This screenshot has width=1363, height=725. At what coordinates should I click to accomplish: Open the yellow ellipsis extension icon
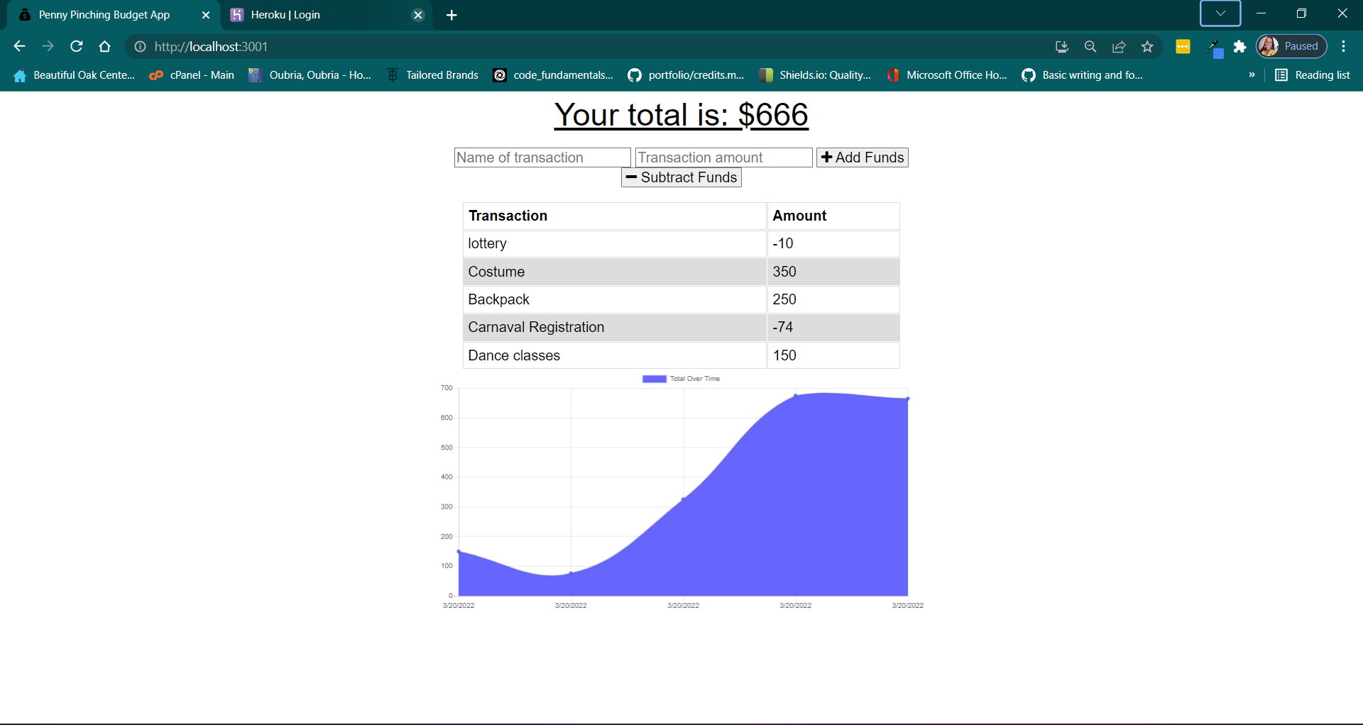click(1183, 46)
